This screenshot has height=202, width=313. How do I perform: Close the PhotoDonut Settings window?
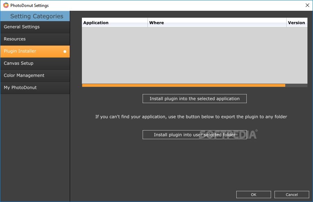click(307, 6)
